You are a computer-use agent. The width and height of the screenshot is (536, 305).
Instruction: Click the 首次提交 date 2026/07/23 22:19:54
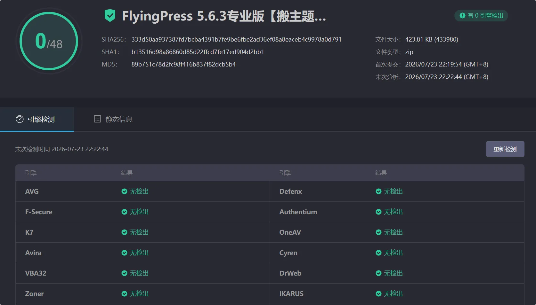click(x=447, y=64)
